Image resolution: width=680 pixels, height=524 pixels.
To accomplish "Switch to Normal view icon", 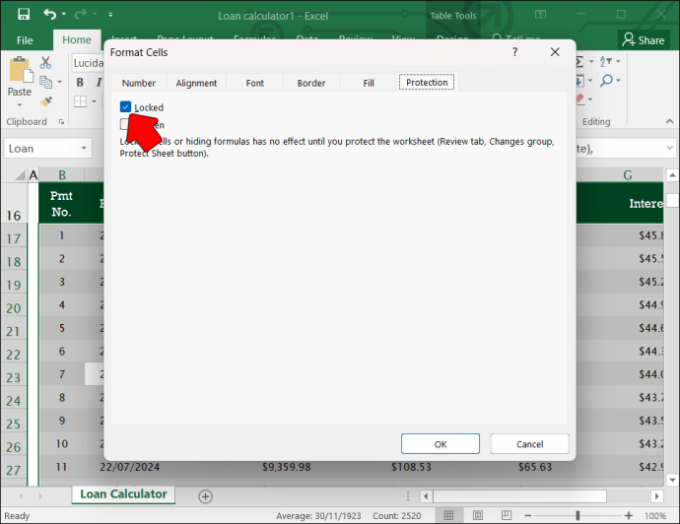I will click(448, 515).
